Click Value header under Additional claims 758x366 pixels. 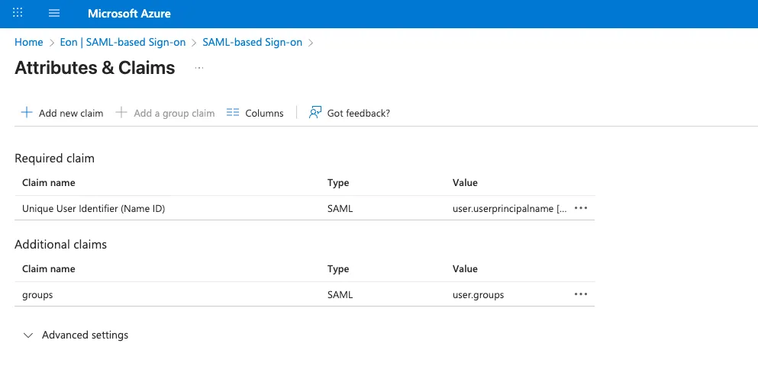[x=465, y=268]
